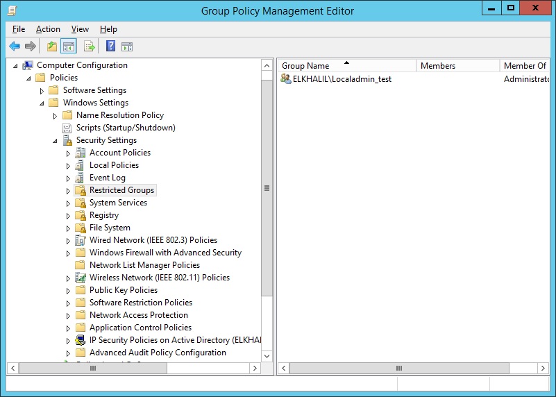Click the Export List toolbar icon
This screenshot has width=556, height=397.
point(89,46)
